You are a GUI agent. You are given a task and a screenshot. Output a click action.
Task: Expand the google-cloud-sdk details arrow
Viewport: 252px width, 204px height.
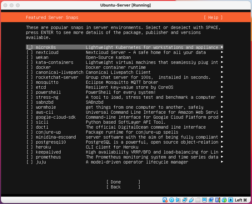[x=222, y=117]
